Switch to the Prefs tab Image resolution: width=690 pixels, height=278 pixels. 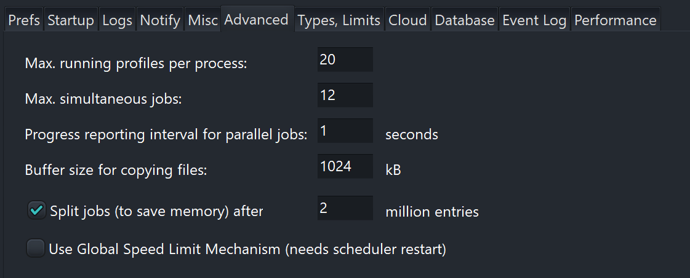click(24, 20)
